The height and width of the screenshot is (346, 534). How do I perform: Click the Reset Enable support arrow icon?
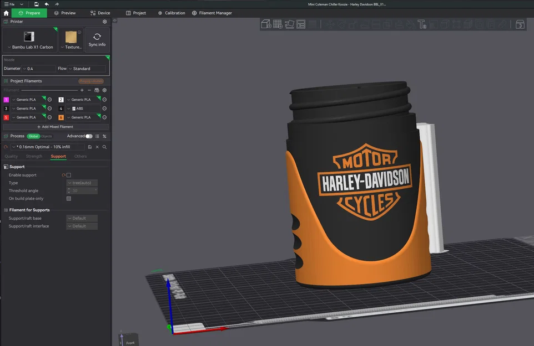(x=64, y=175)
